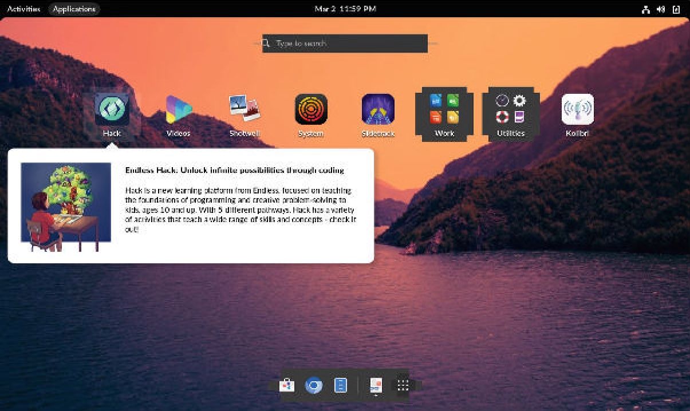
Task: Launch Chromium browser from the dock
Action: point(314,385)
